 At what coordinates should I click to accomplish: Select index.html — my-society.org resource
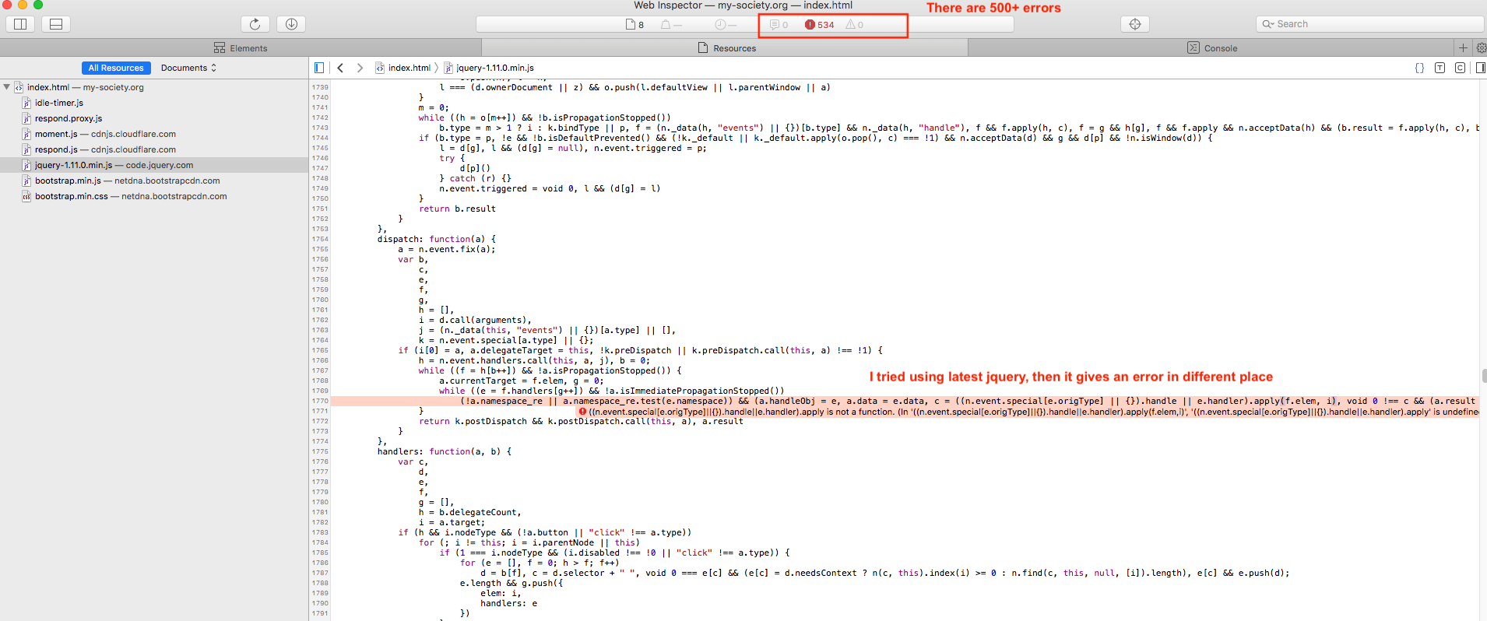pyautogui.click(x=154, y=87)
